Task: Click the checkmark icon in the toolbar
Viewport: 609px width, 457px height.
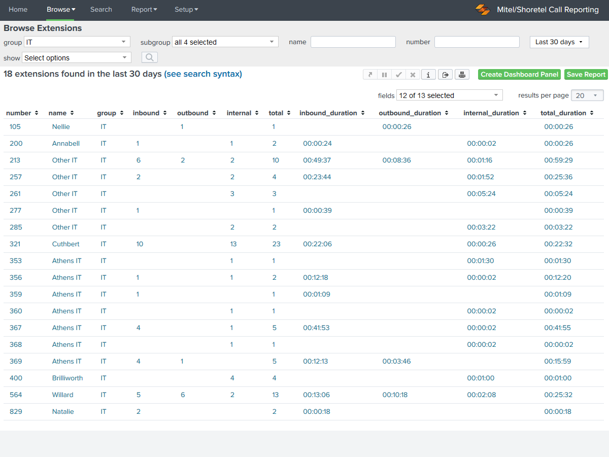Action: (398, 74)
